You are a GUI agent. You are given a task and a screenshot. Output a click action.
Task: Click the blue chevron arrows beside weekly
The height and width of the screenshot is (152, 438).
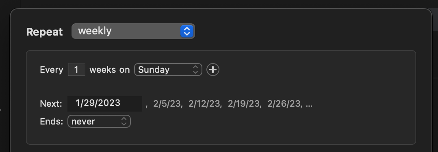click(x=187, y=31)
